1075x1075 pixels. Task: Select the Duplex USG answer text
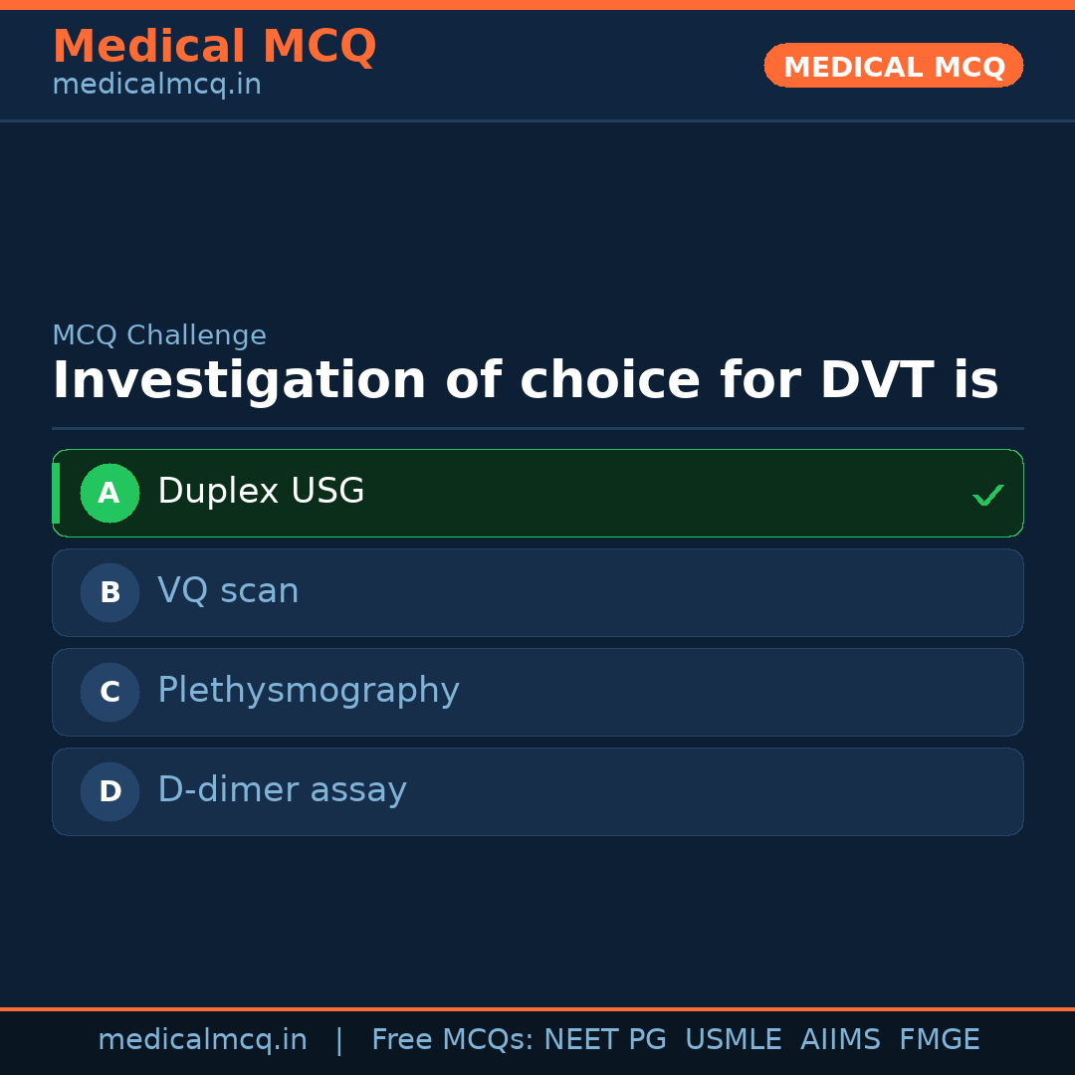point(261,492)
